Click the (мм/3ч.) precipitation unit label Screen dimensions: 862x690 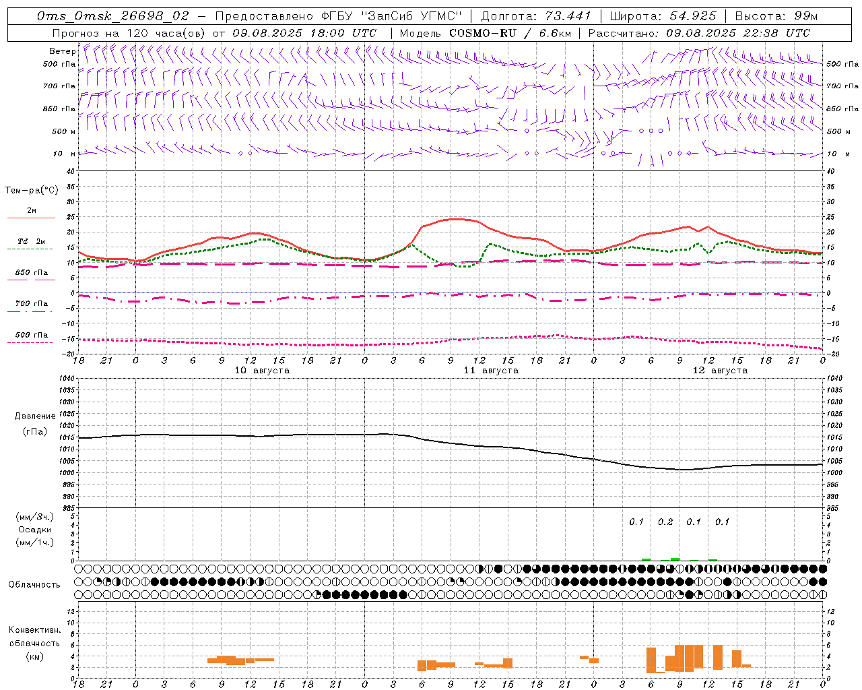tap(34, 517)
